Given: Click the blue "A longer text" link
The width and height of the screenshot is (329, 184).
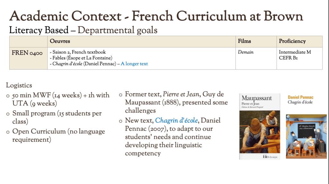Looking at the screenshot, I should point(134,64).
